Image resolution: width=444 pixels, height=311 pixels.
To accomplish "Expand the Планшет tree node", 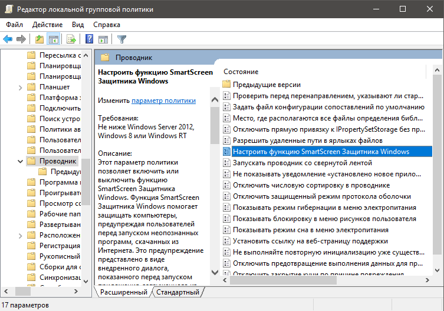I will tap(20, 88).
